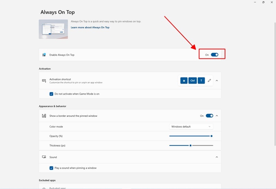
Task: Open the Color mode dropdown
Action: point(191,127)
